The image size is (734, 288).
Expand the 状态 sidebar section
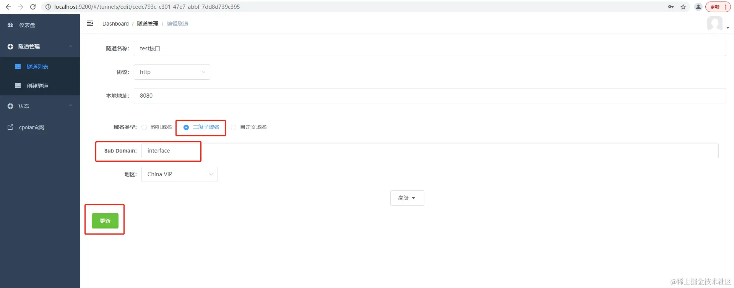tap(40, 106)
